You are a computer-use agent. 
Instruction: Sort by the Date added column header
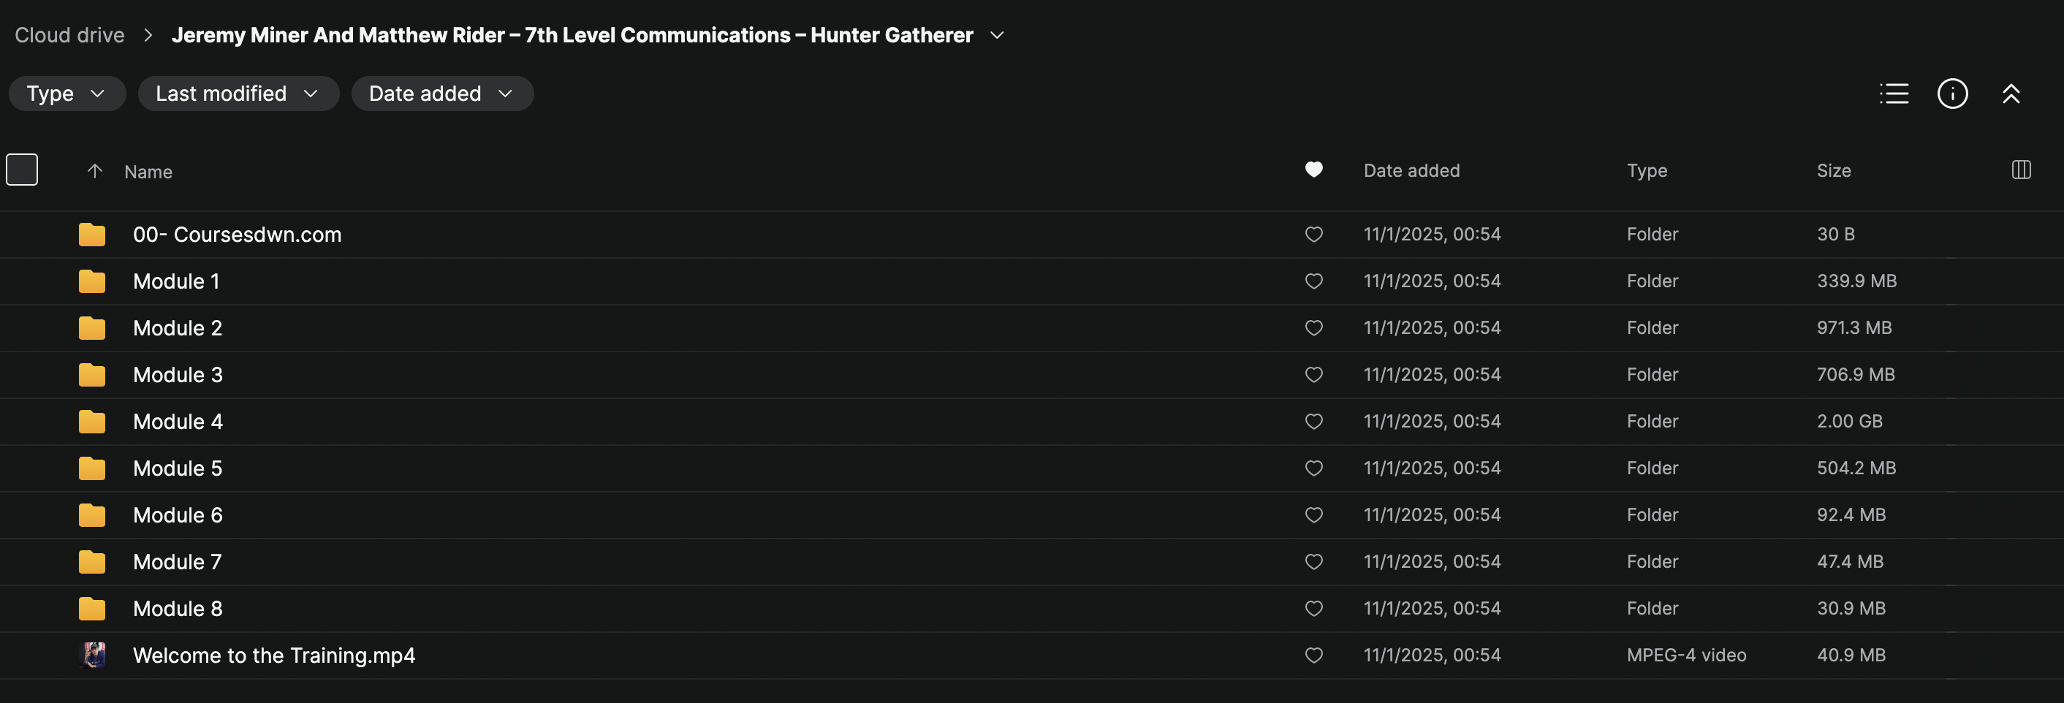pyautogui.click(x=1411, y=170)
